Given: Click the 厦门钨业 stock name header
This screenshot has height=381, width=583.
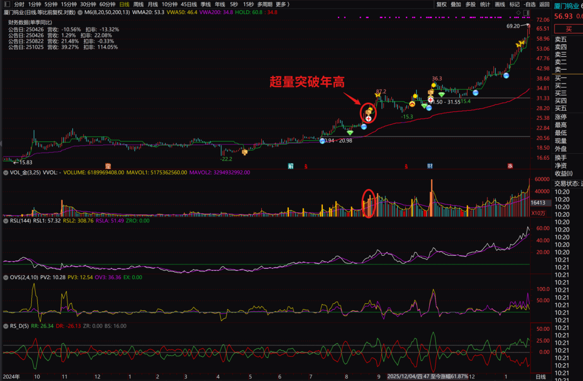Looking at the screenshot, I should [567, 6].
